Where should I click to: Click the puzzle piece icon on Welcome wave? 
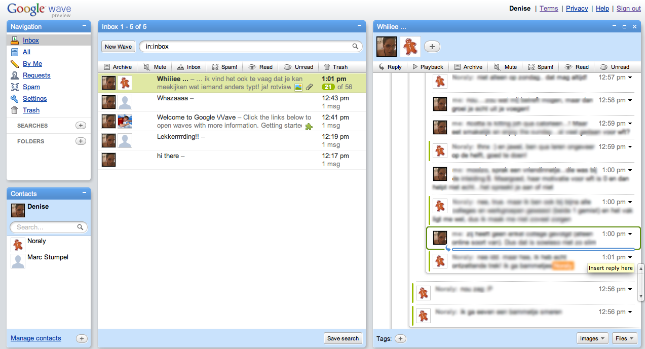coord(309,127)
